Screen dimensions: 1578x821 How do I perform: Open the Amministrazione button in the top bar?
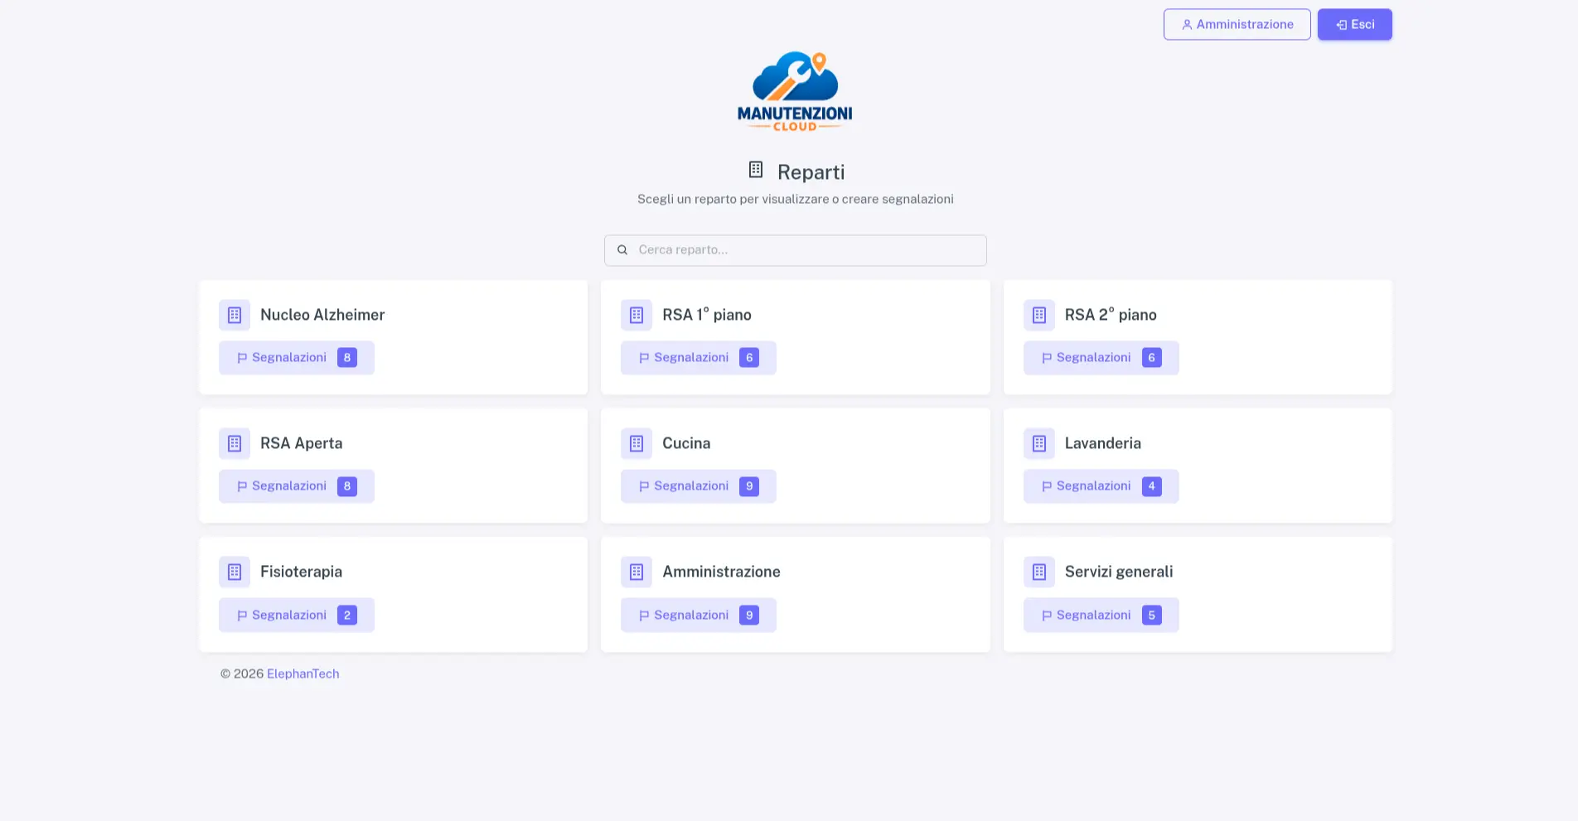[1237, 25]
